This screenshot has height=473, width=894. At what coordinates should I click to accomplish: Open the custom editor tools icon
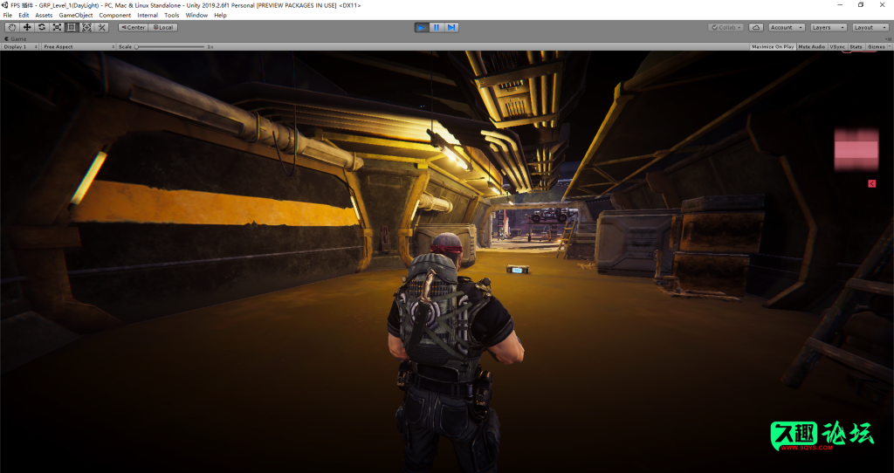[x=102, y=27]
